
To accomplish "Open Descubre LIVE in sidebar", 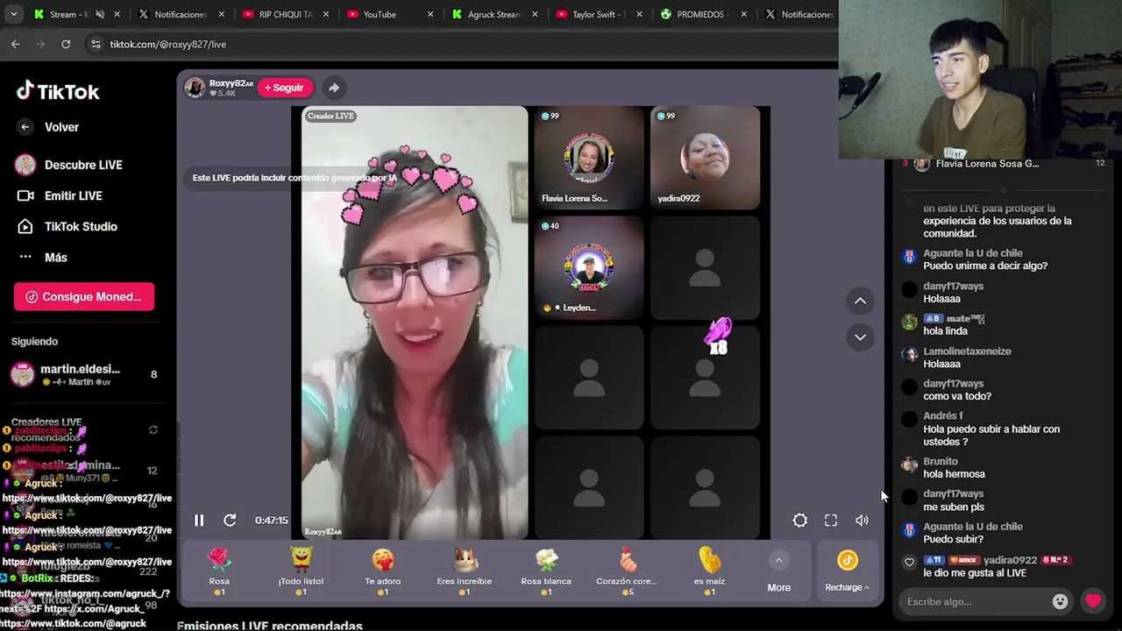I will tap(68, 165).
